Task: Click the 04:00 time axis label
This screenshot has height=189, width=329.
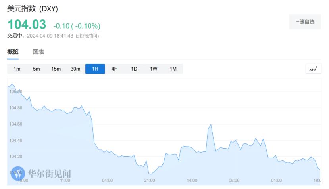Action: (x=107, y=181)
